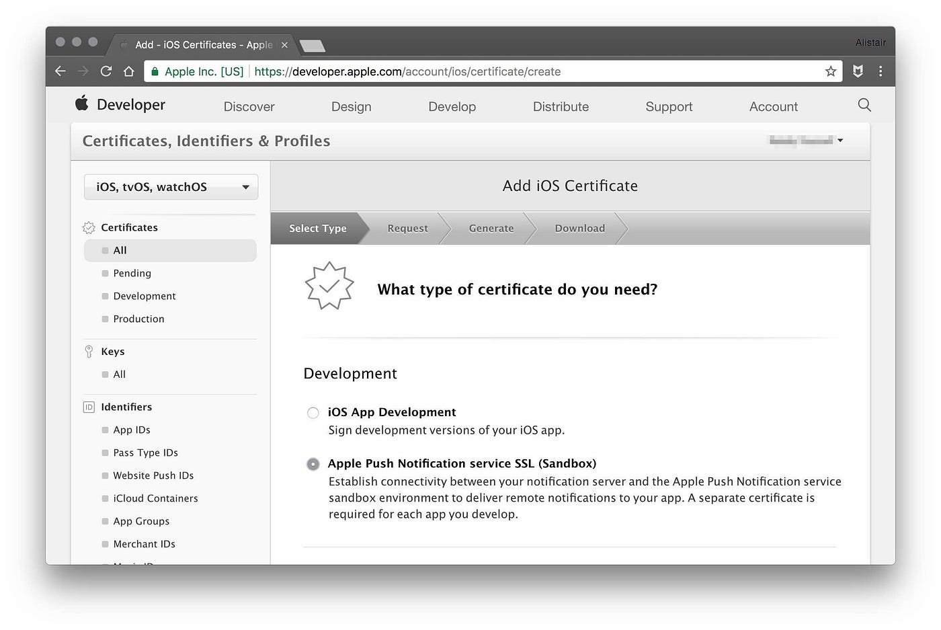Switch to the Distribute menu item
Image resolution: width=941 pixels, height=630 pixels.
click(561, 106)
